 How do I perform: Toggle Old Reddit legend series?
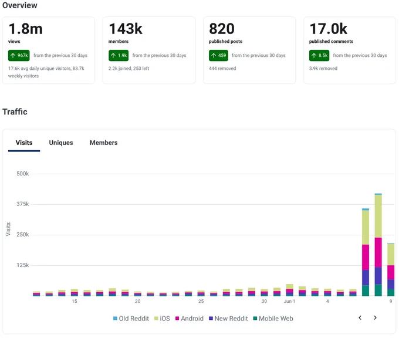131,319
